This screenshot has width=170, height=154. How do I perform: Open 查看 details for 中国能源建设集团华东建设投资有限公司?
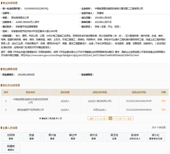pos(163,101)
